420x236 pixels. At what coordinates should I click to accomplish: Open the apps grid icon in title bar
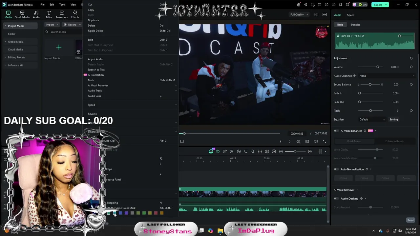(x=347, y=5)
